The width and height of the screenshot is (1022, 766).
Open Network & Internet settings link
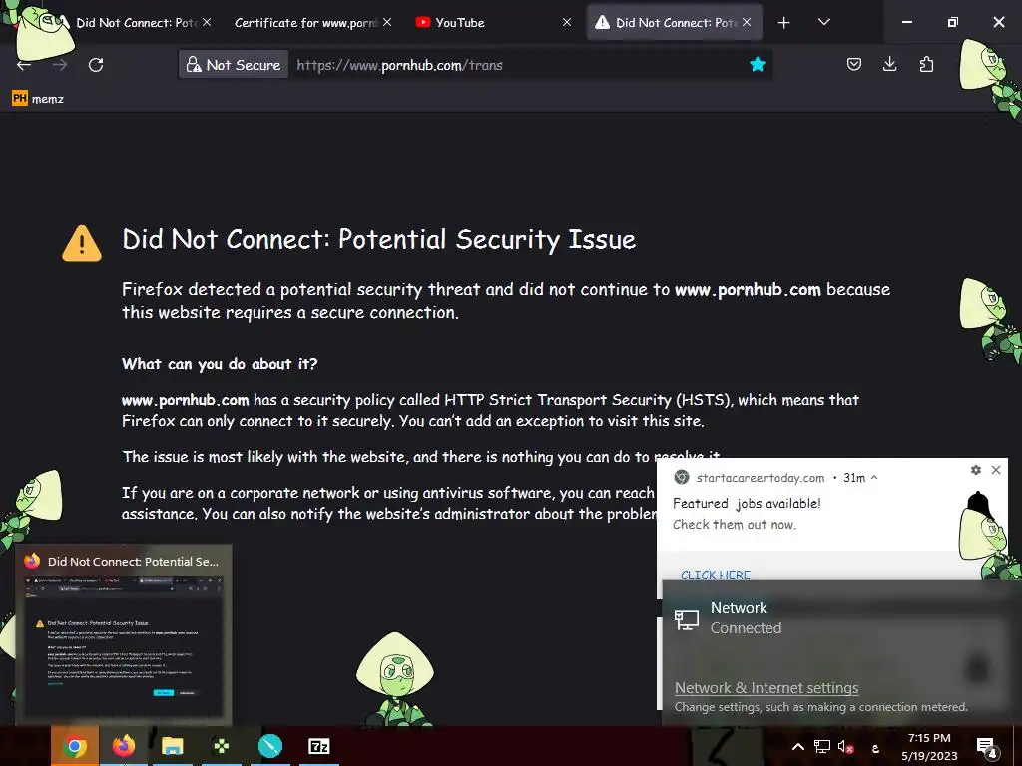click(766, 688)
